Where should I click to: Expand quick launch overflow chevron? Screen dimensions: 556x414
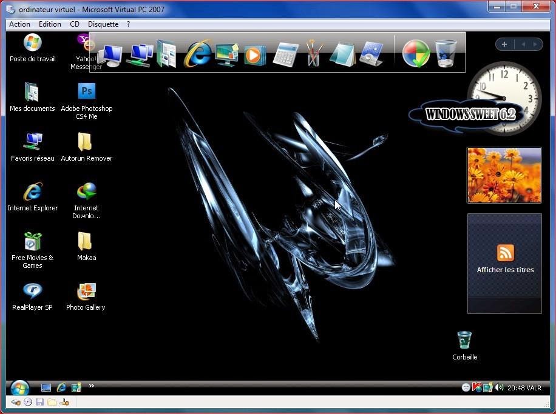tap(92, 386)
